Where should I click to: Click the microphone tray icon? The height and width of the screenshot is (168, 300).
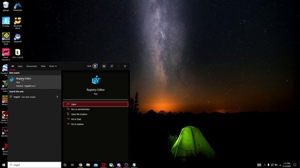point(269,165)
